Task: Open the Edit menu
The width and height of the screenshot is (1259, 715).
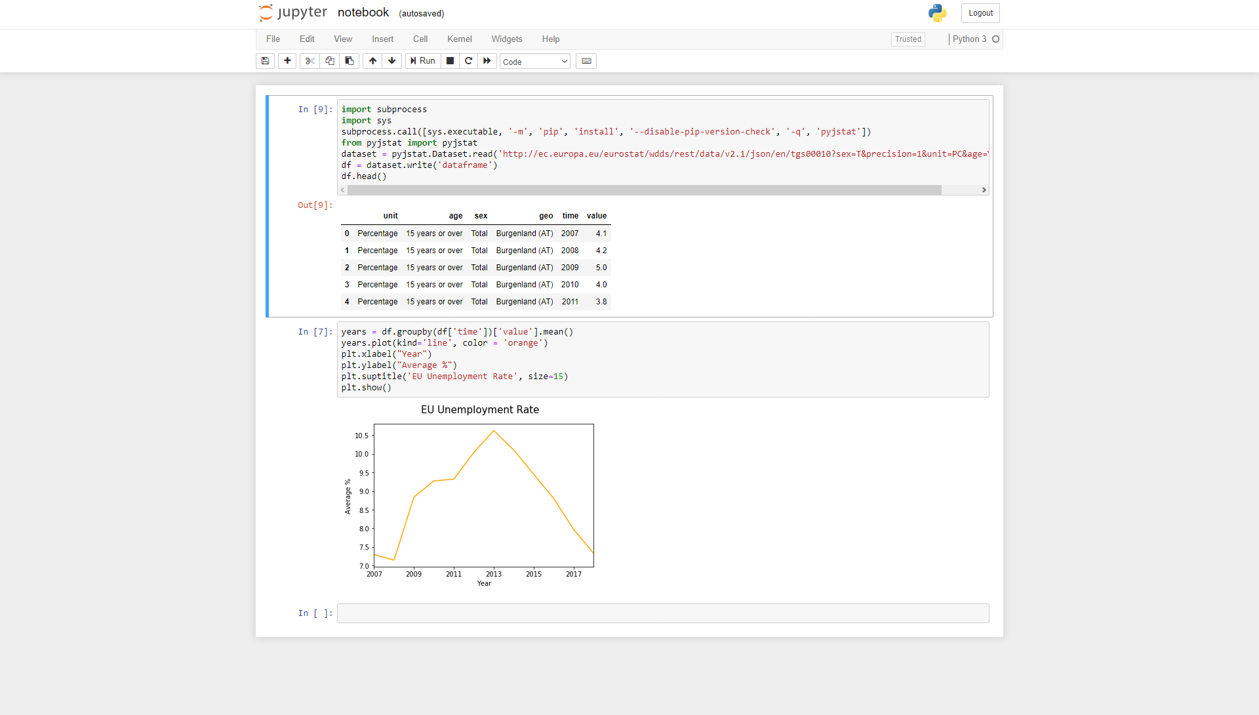Action: 307,39
